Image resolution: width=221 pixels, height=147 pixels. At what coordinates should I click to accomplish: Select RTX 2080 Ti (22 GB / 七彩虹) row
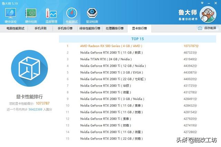click(137, 79)
